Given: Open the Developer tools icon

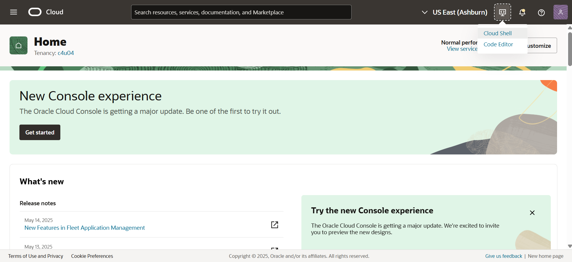Looking at the screenshot, I should point(502,12).
